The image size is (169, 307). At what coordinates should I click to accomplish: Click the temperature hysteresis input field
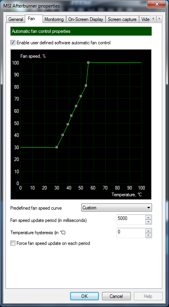coord(131,233)
